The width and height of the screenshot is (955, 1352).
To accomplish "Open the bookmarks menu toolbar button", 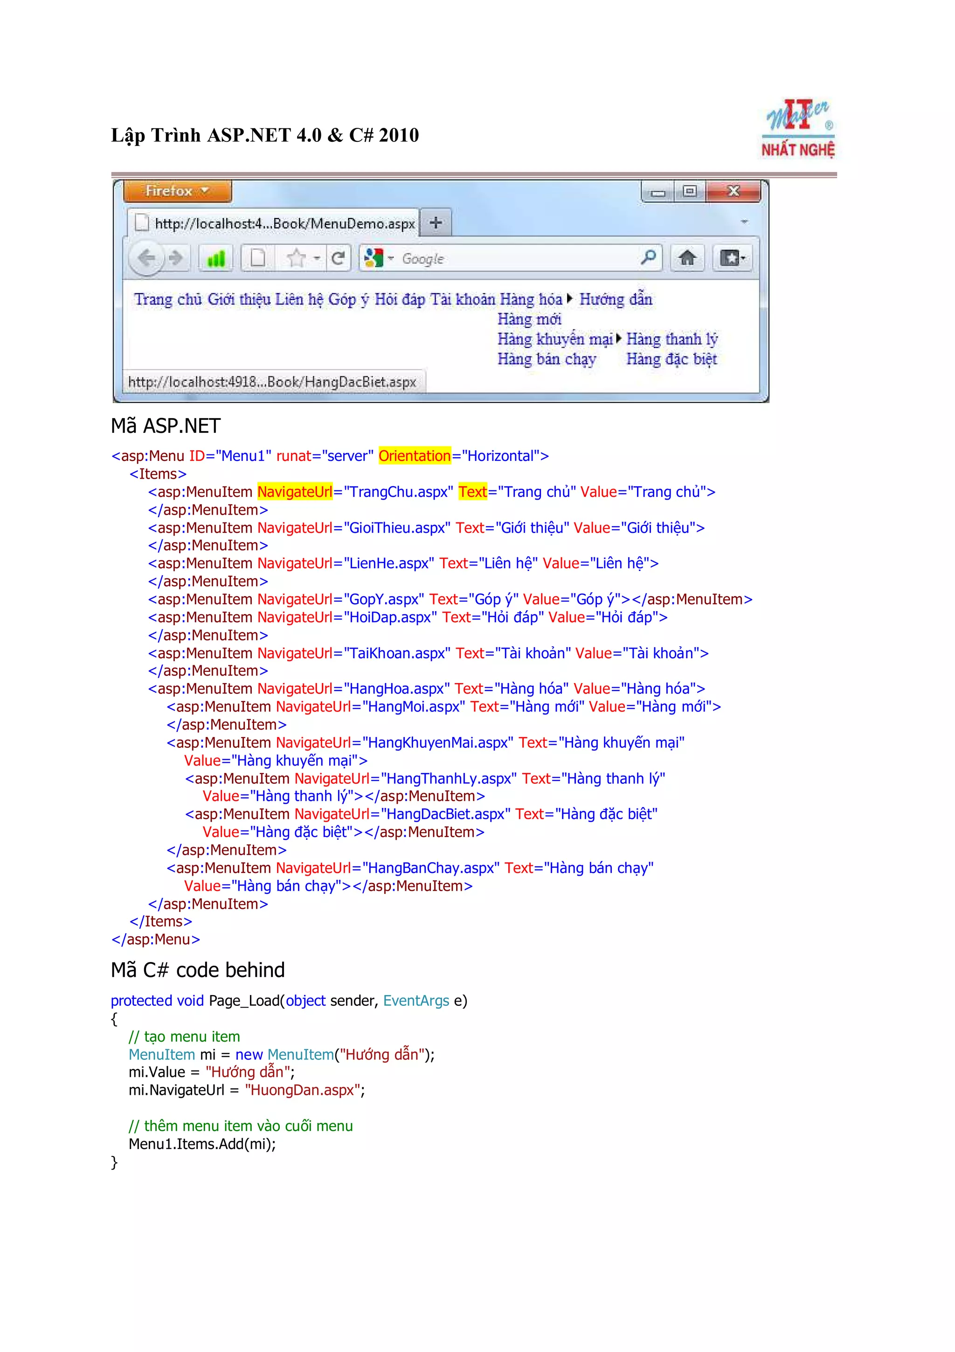I will [x=732, y=258].
